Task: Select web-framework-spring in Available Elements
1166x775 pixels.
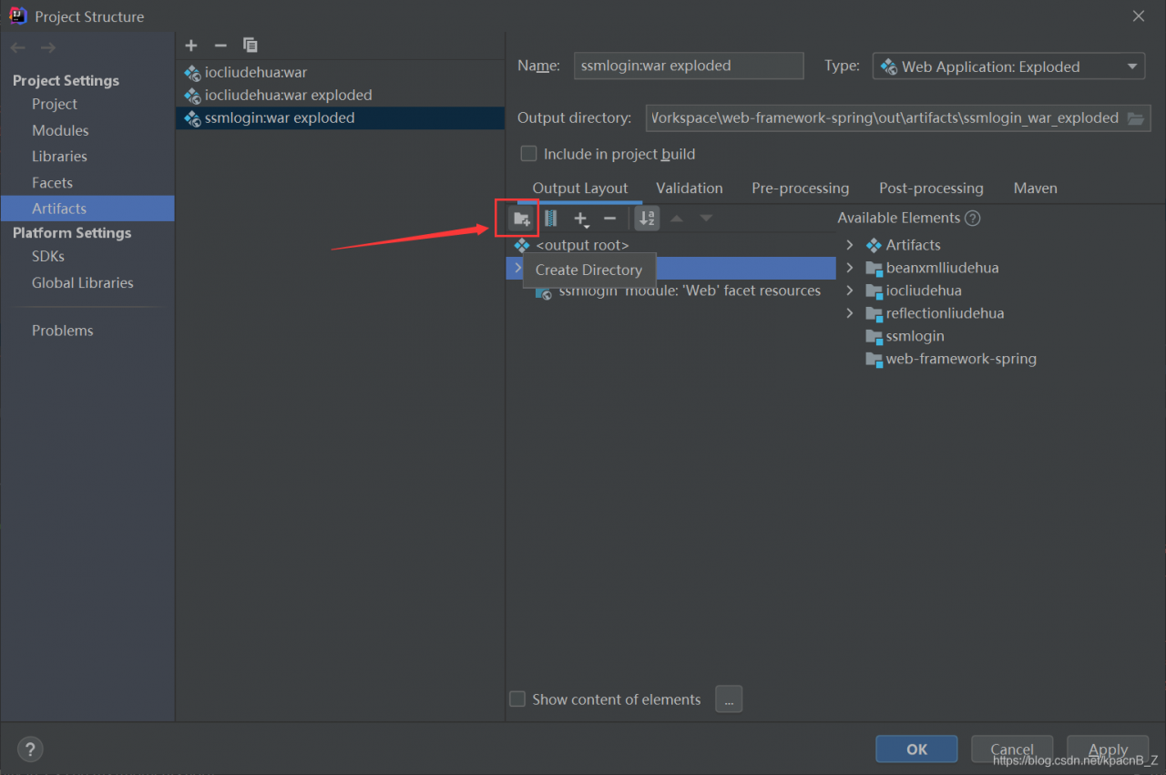Action: [x=961, y=359]
